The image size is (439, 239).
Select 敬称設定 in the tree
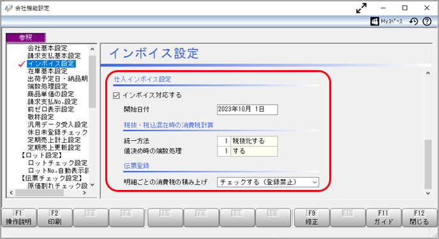tap(41, 117)
